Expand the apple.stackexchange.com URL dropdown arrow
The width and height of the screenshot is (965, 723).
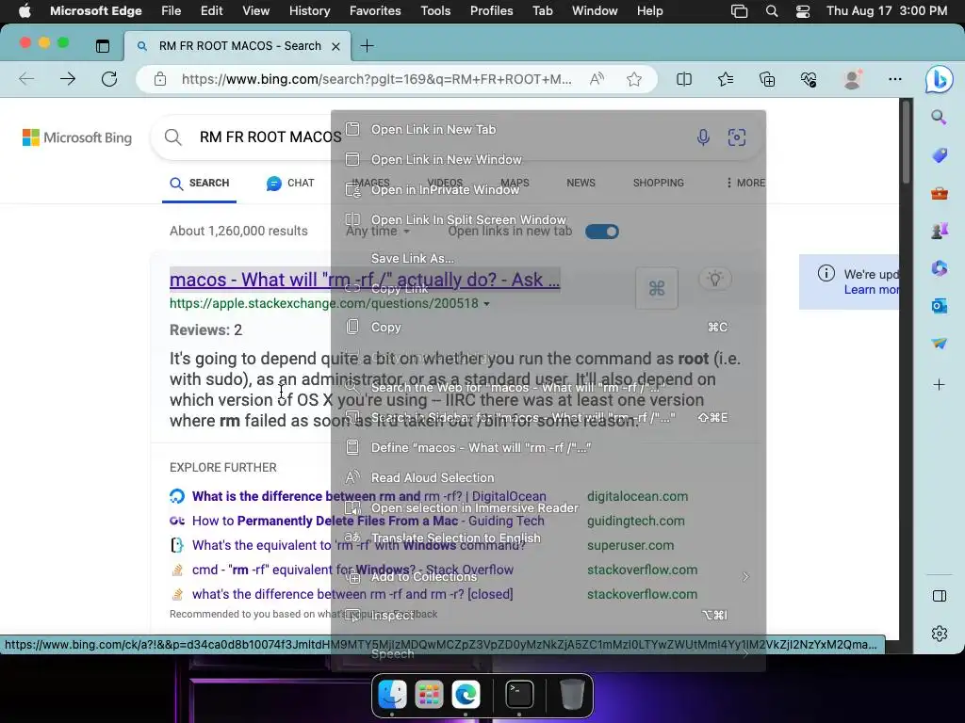click(487, 304)
